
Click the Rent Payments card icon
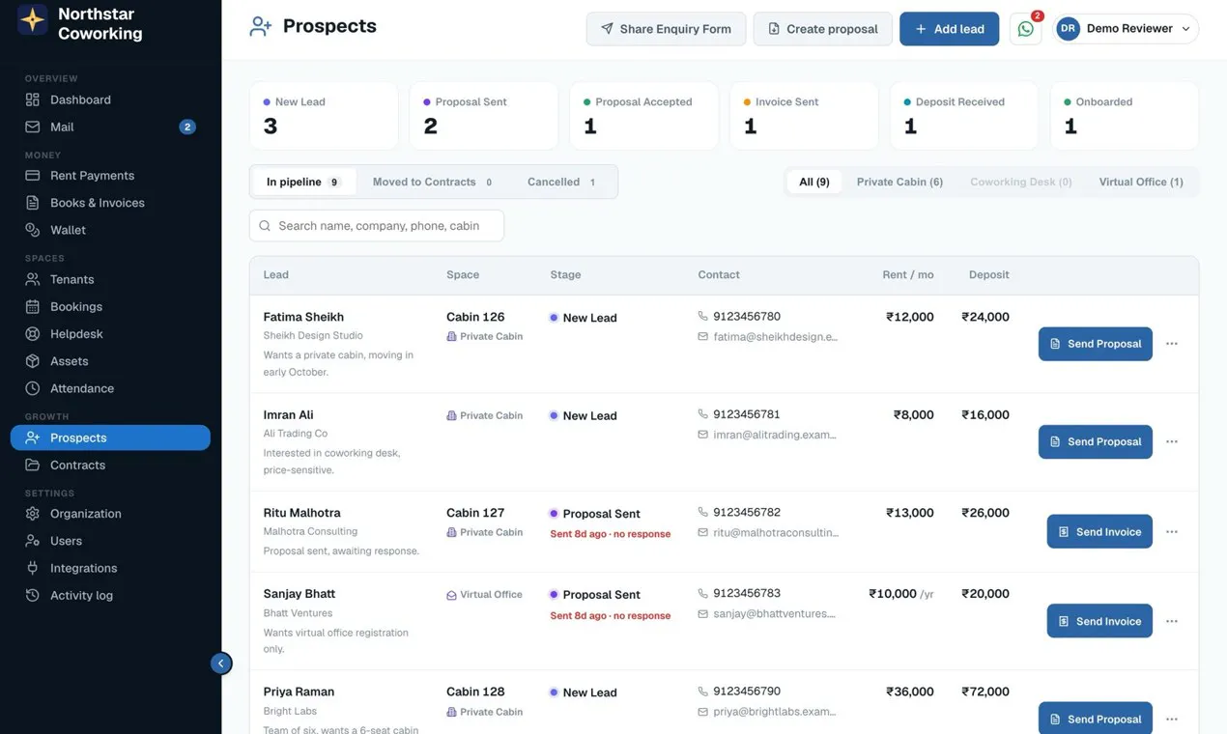click(x=33, y=176)
